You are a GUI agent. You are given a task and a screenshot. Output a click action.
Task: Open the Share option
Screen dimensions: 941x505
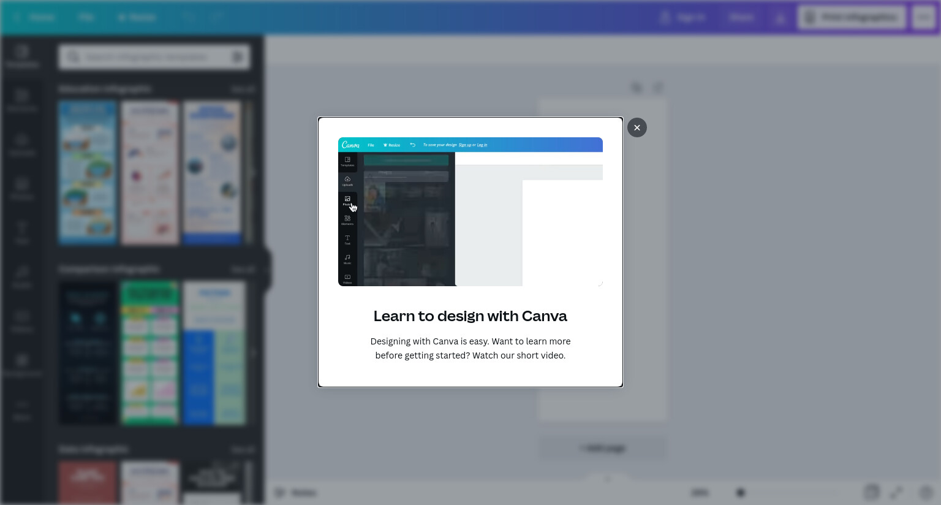click(x=741, y=17)
